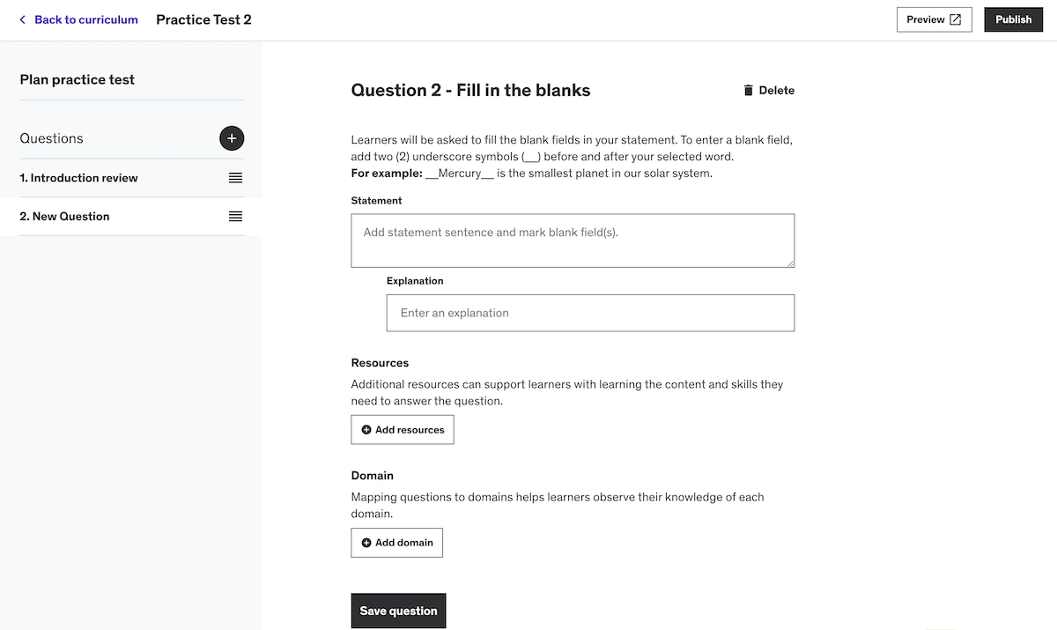Open Preview via the external-link icon

point(956,19)
